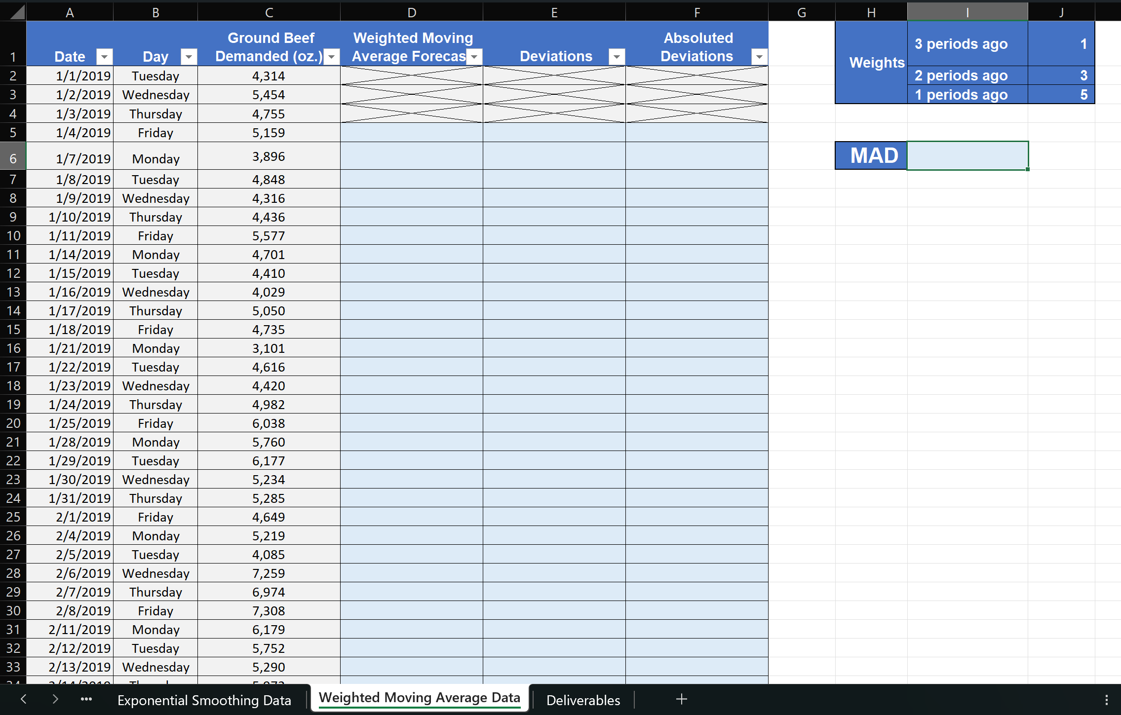
Task: Select demand value 3,896 cell
Action: [x=269, y=156]
